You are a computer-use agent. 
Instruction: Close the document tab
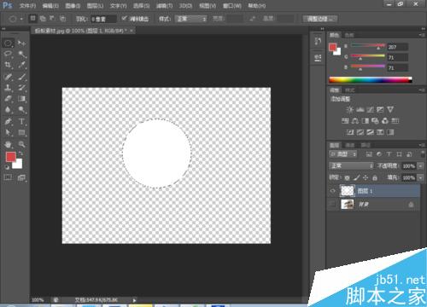pos(132,31)
